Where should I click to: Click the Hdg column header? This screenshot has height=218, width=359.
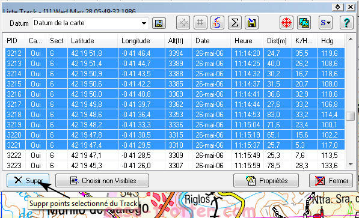tap(331, 41)
